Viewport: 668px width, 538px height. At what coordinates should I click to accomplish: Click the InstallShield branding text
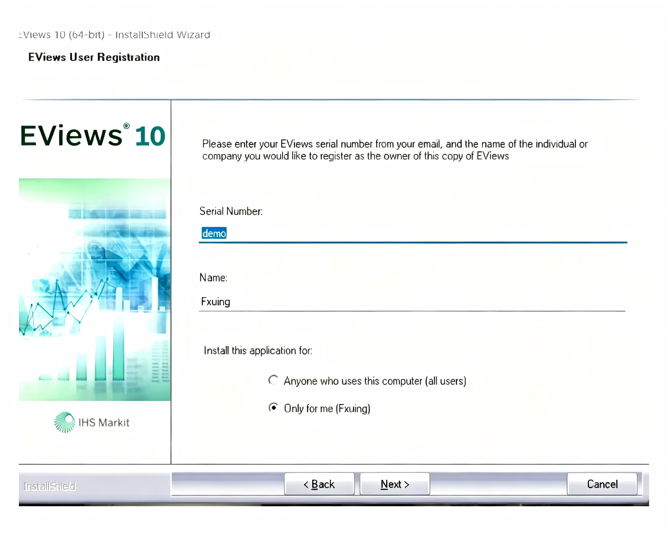[x=50, y=486]
